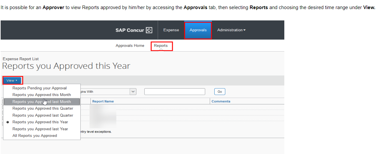390x154 pixels.
Task: Choose Reports you Approved last Quarter
Action: tap(43, 115)
